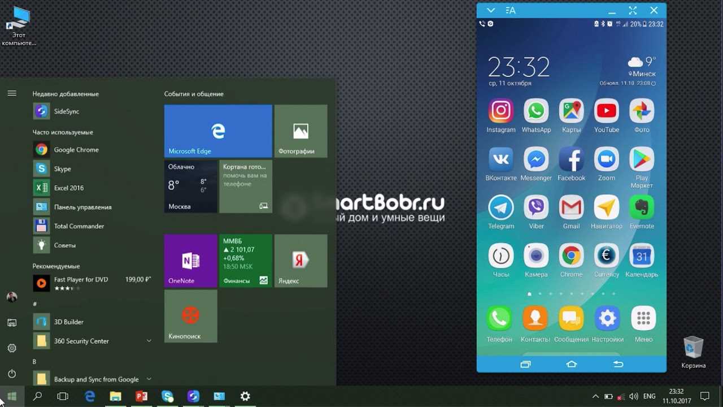Open the SideSync window dropdown arrow
The image size is (723, 407).
point(491,10)
